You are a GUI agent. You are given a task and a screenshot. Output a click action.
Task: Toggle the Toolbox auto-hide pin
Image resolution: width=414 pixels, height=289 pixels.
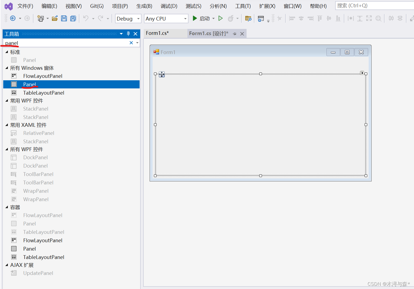click(128, 34)
